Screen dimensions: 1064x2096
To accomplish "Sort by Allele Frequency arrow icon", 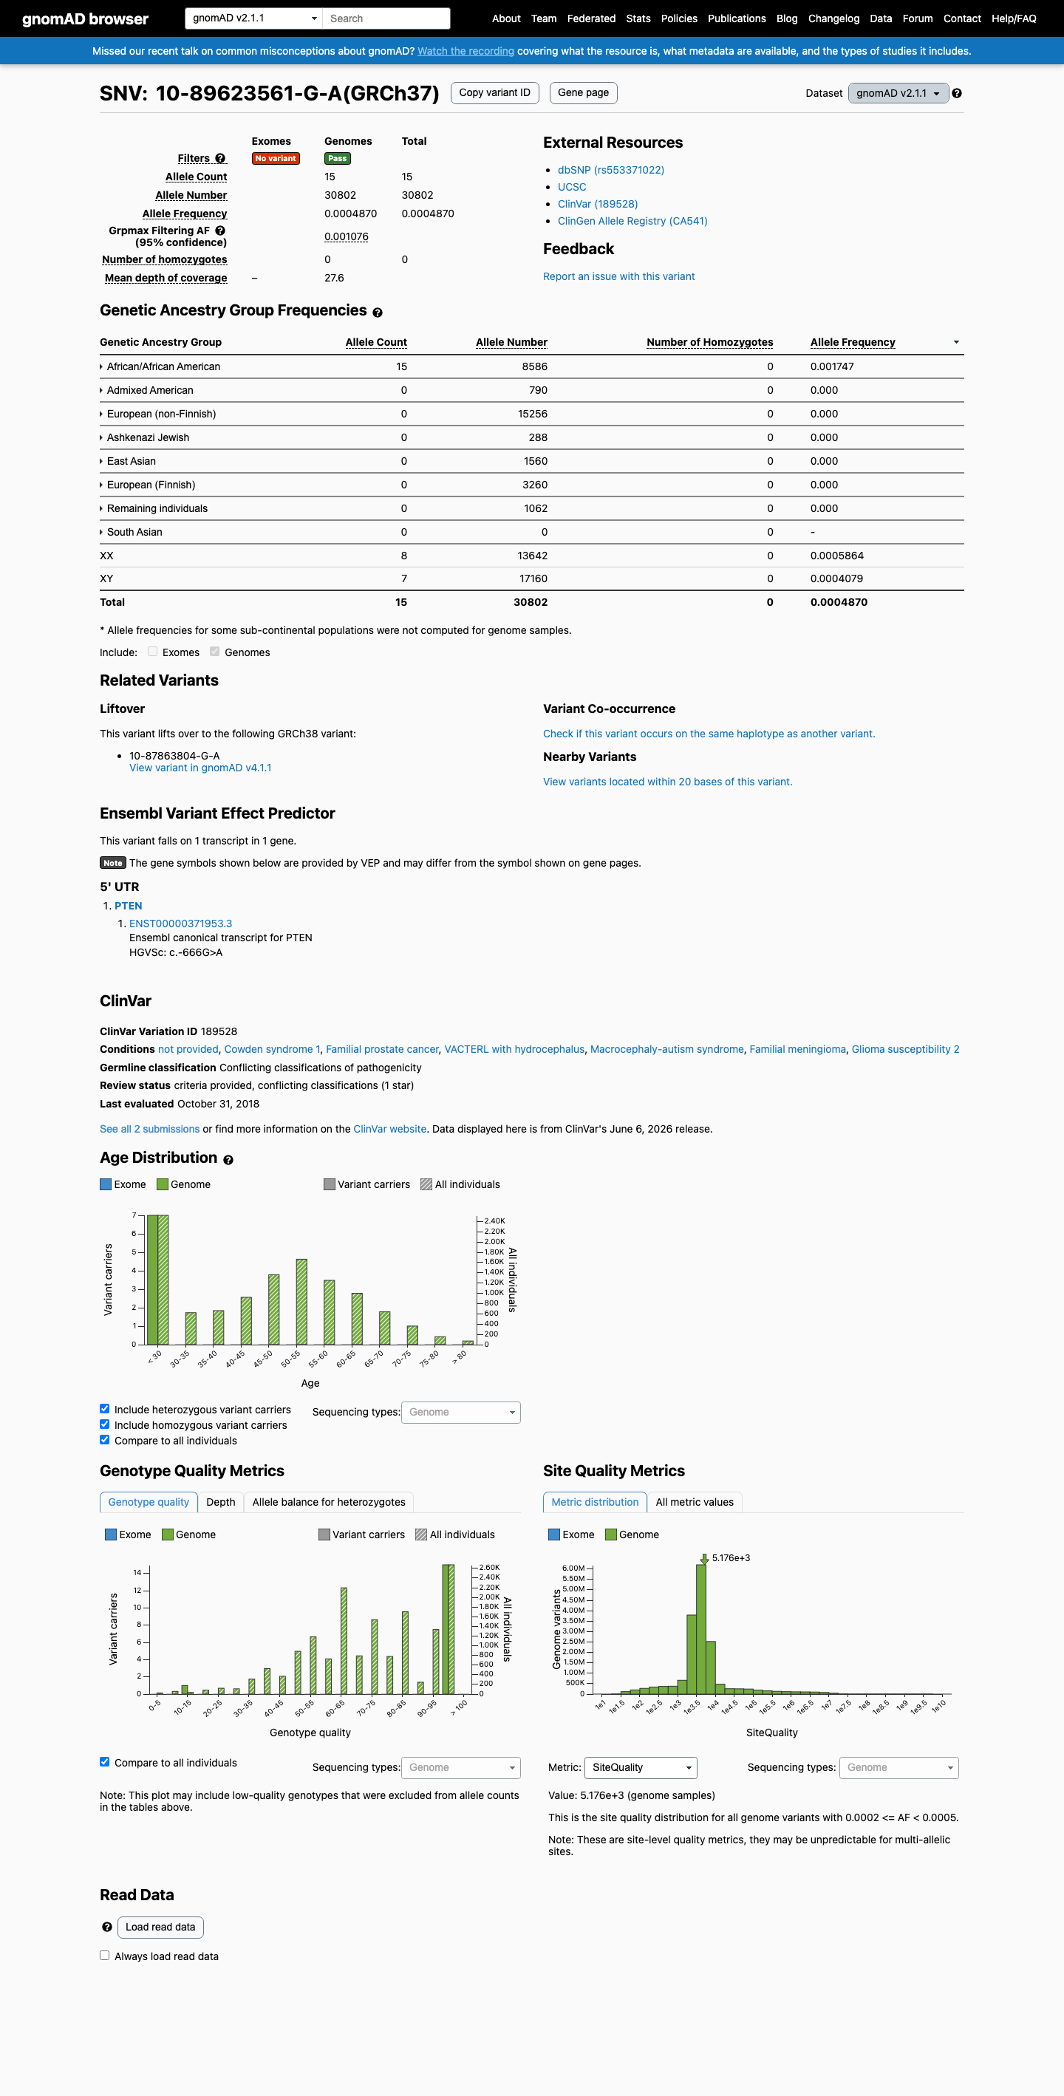I will [x=956, y=343].
